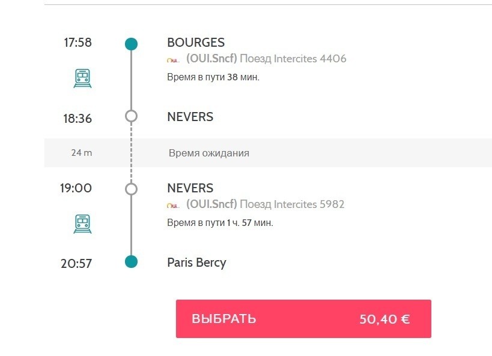Select the teal BOURGES departure marker
Image resolution: width=492 pixels, height=356 pixels.
coord(131,44)
